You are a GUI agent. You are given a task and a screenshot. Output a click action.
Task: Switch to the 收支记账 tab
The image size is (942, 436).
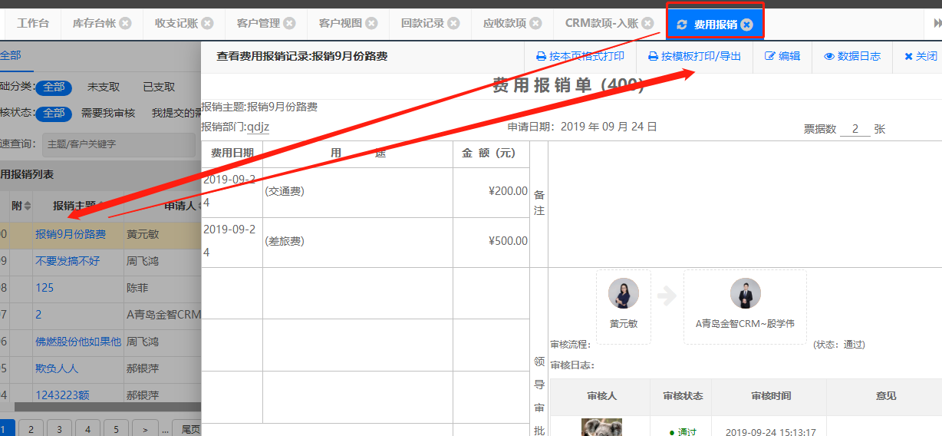(x=176, y=23)
